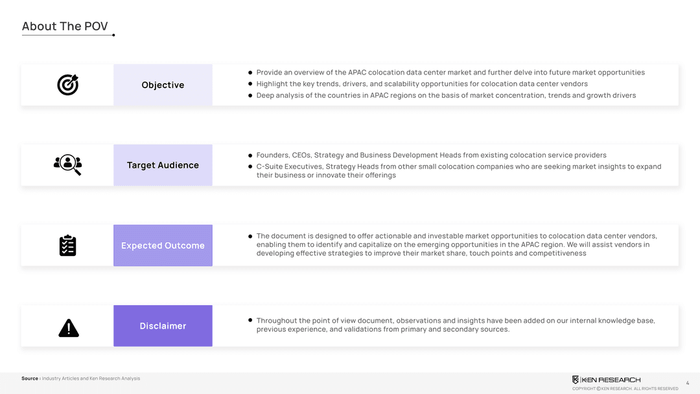
Task: Click the target bullseye icon beside Objective
Action: pos(67,85)
